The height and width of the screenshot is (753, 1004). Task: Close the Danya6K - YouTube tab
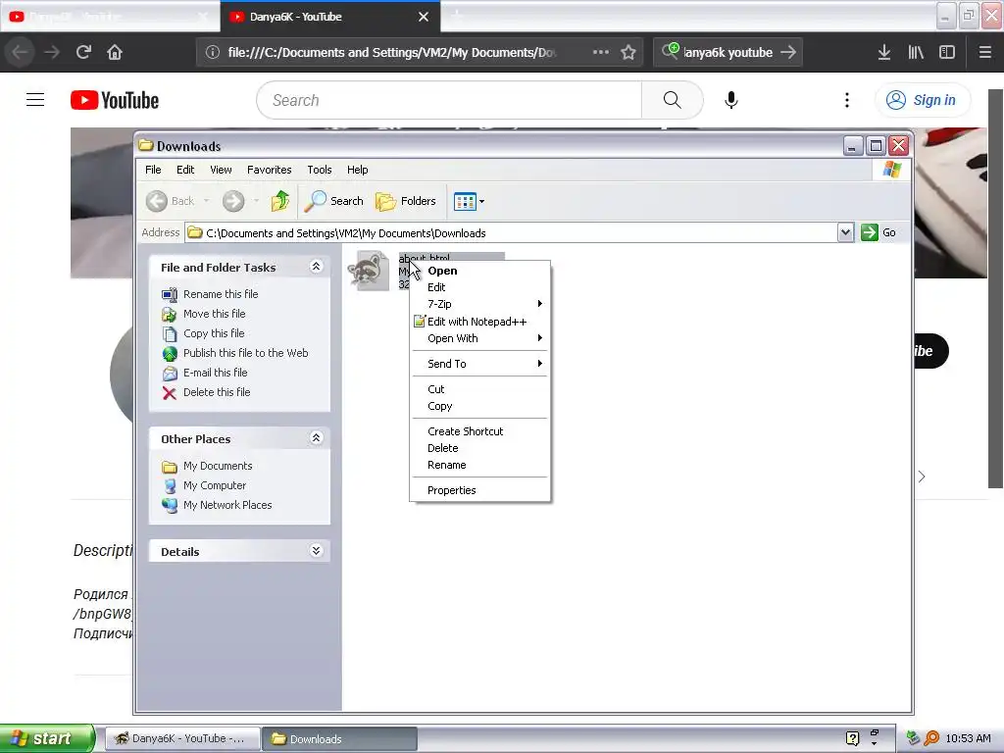point(424,17)
